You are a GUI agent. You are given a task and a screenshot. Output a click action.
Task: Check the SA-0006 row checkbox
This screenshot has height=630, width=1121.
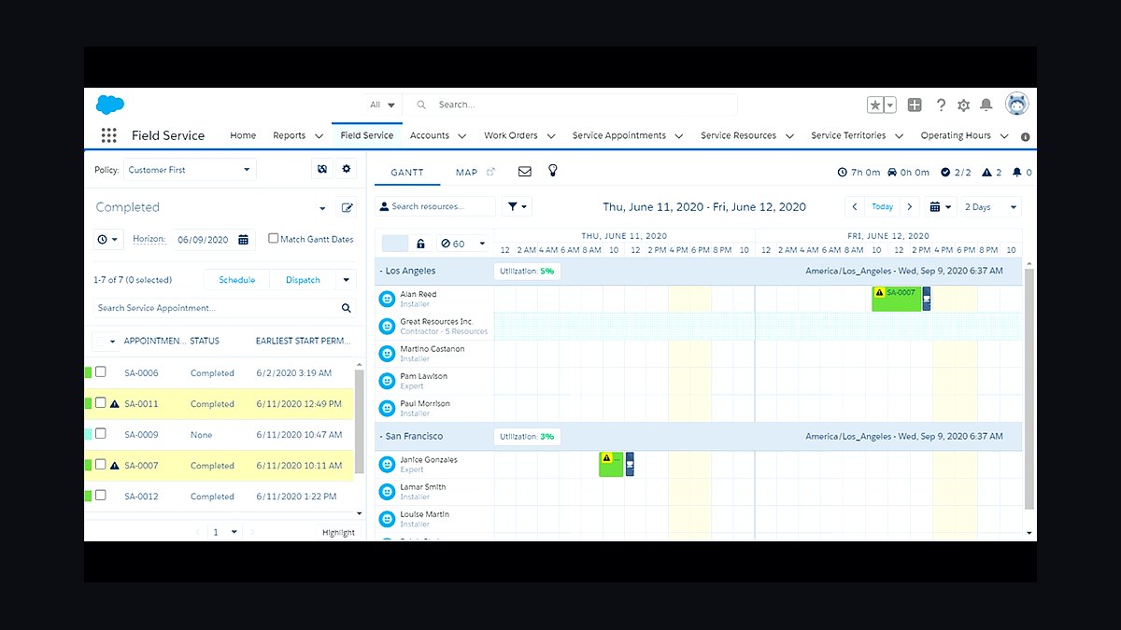tap(101, 372)
